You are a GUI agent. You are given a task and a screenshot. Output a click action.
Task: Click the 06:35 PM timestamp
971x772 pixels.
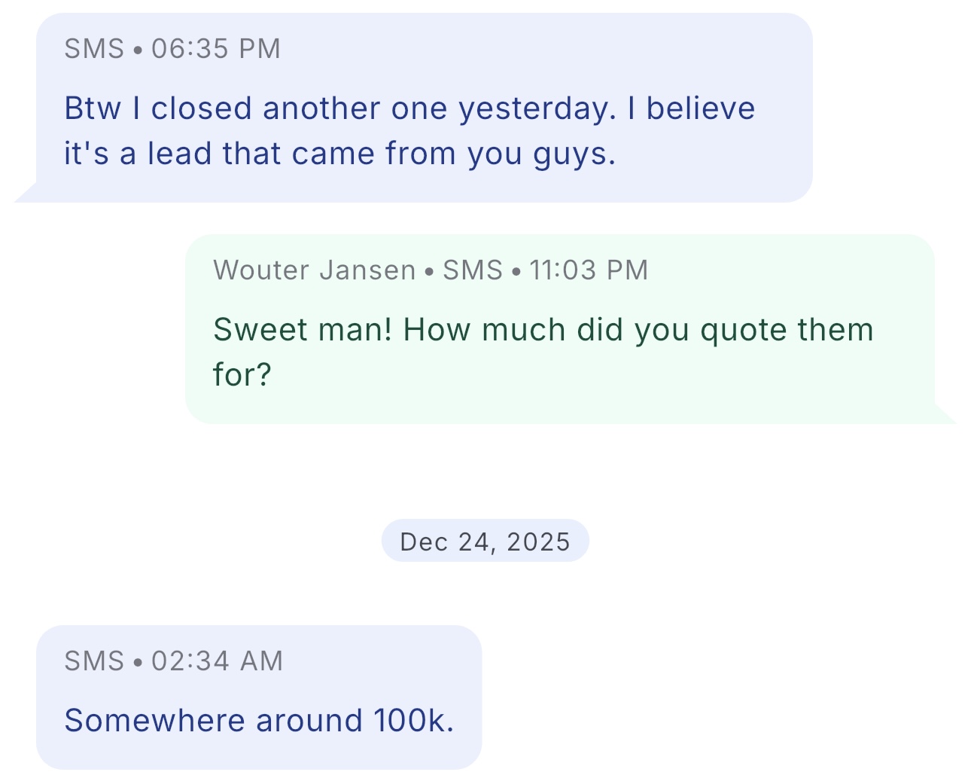[215, 49]
